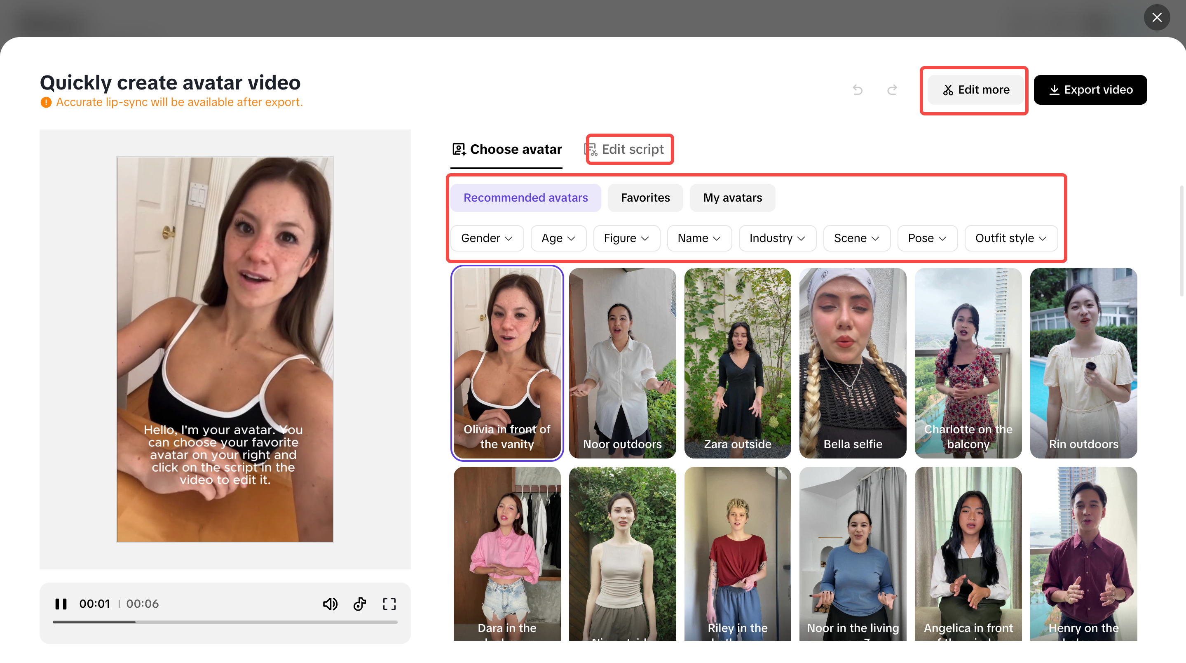The image size is (1186, 663).
Task: Open the Industry filter dropdown
Action: 777,238
